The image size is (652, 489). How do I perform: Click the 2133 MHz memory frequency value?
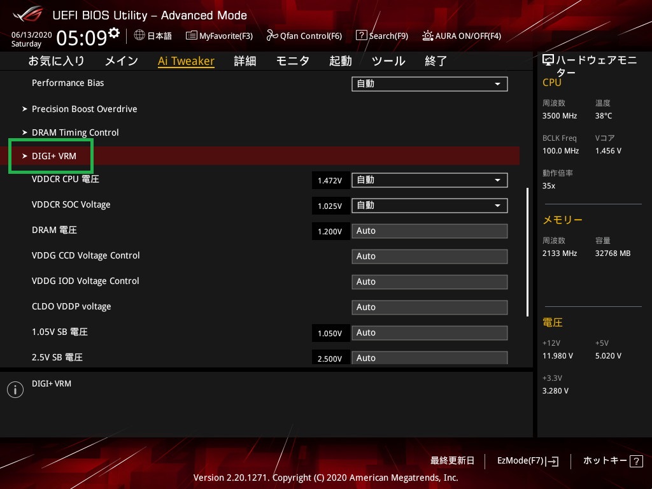(x=560, y=253)
